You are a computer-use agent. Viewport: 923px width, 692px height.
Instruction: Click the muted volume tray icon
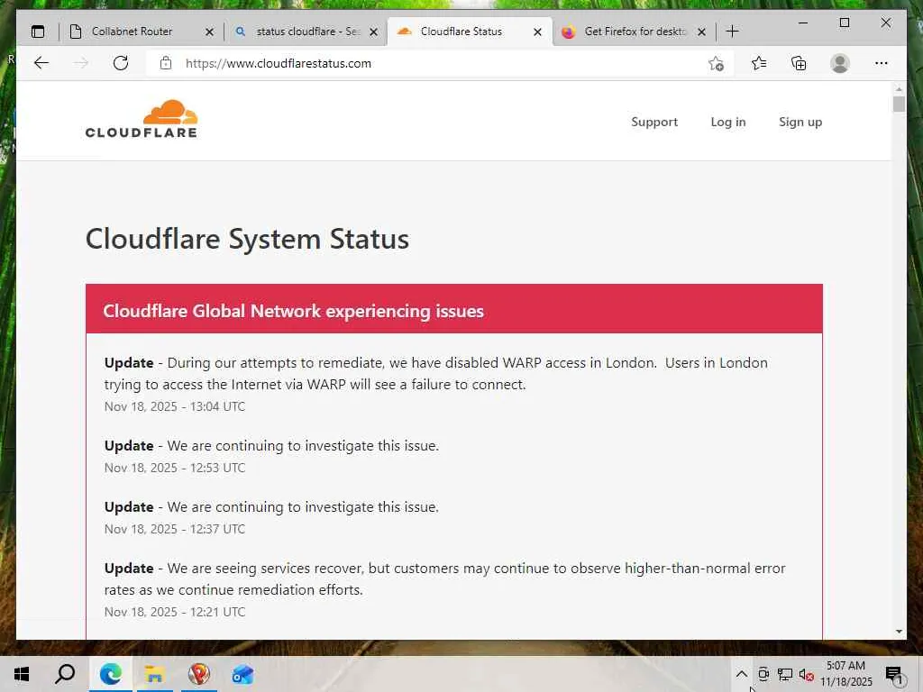click(x=806, y=675)
